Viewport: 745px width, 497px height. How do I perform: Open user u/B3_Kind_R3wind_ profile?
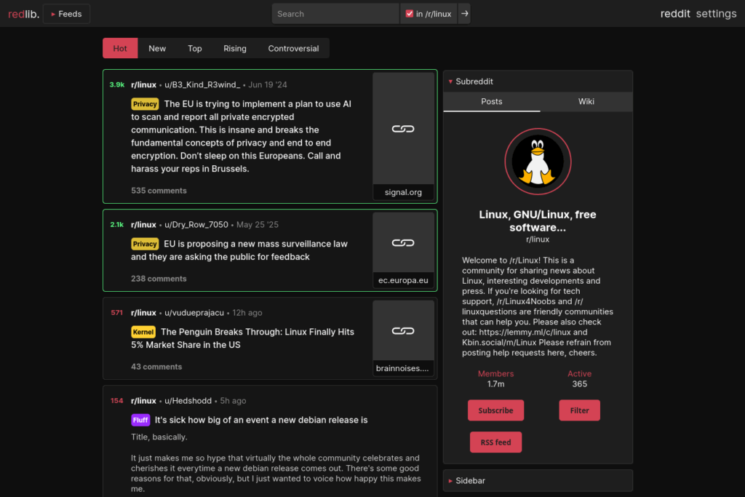(202, 84)
